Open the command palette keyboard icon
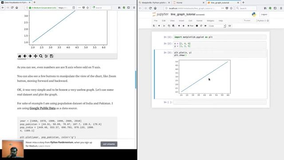 click(230, 26)
